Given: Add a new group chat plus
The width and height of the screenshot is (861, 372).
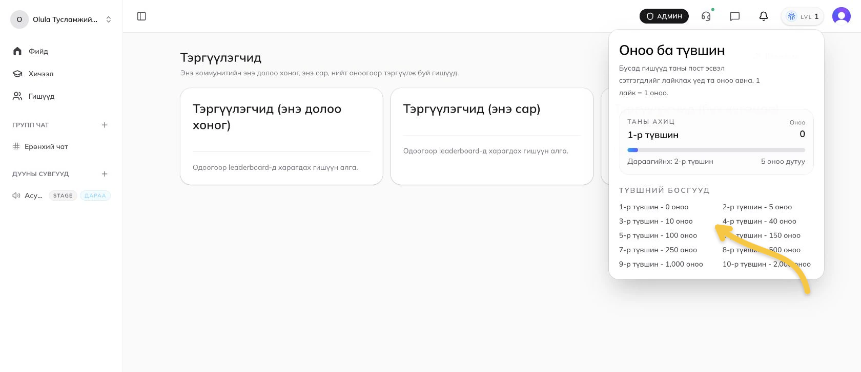Looking at the screenshot, I should click(105, 125).
